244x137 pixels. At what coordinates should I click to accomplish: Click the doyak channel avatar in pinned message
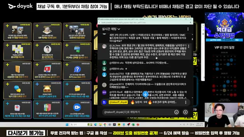pyautogui.click(x=104, y=102)
